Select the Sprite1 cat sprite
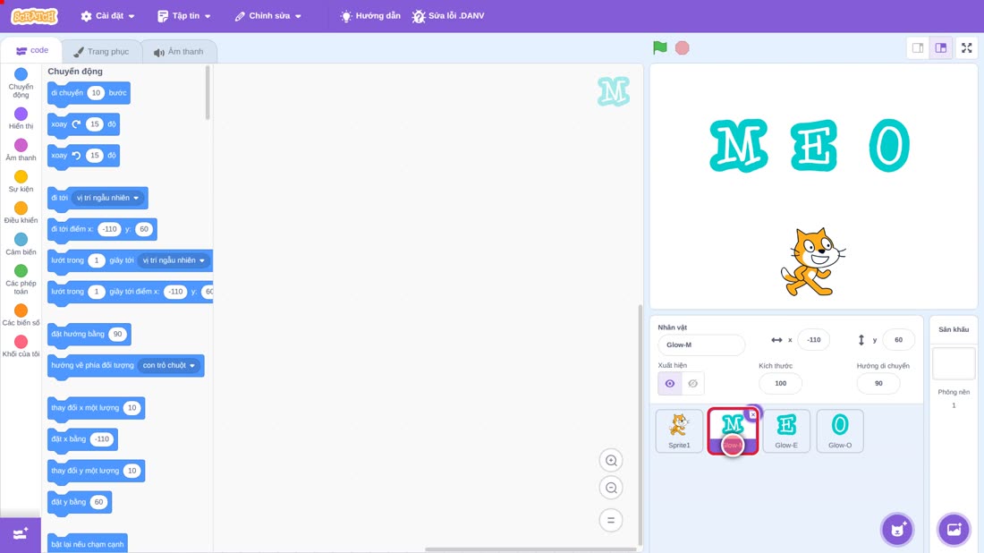The width and height of the screenshot is (984, 553). click(x=679, y=430)
